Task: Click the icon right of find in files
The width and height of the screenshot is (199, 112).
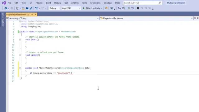Action: (x=111, y=8)
